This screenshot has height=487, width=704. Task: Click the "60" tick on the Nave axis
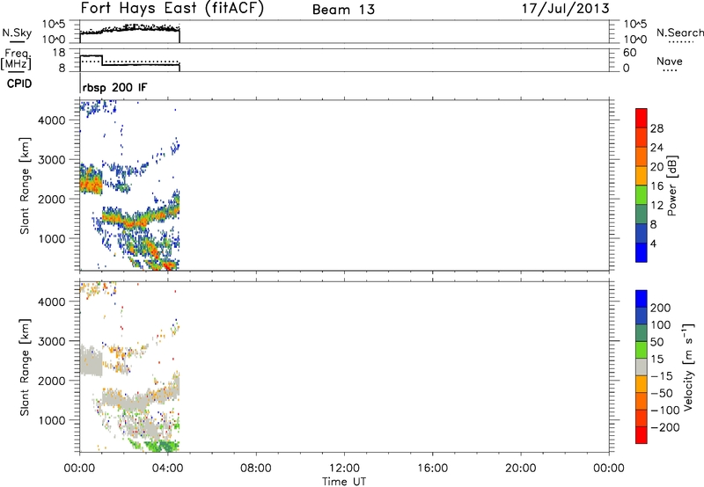[630, 53]
